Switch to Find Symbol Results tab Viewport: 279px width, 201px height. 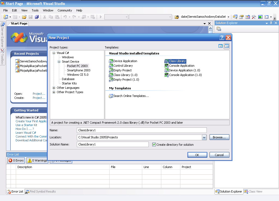coord(40,191)
